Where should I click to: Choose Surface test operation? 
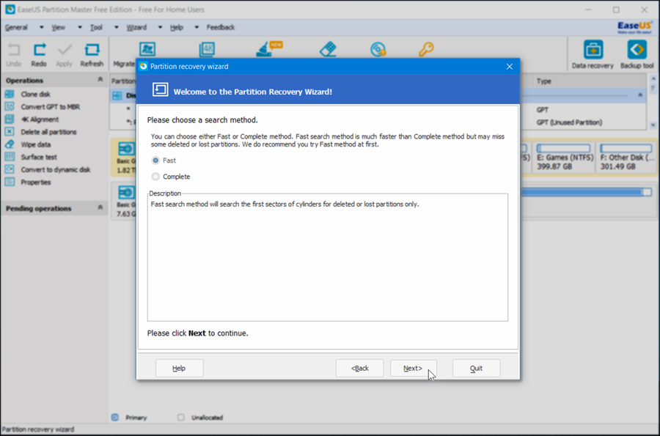tap(39, 158)
